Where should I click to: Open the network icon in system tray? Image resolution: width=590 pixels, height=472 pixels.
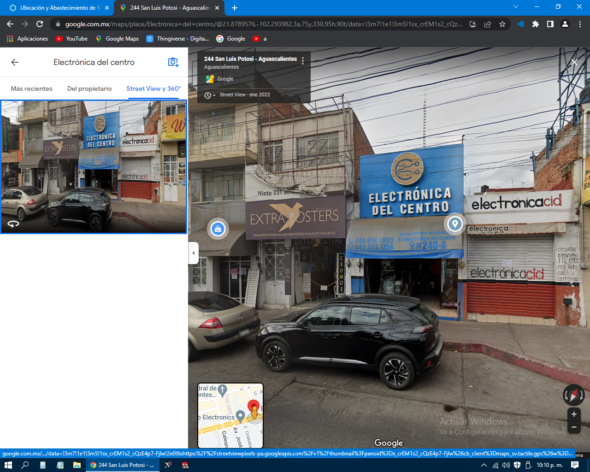coord(496,465)
